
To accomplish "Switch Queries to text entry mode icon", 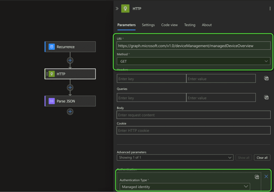I will click(266, 97).
